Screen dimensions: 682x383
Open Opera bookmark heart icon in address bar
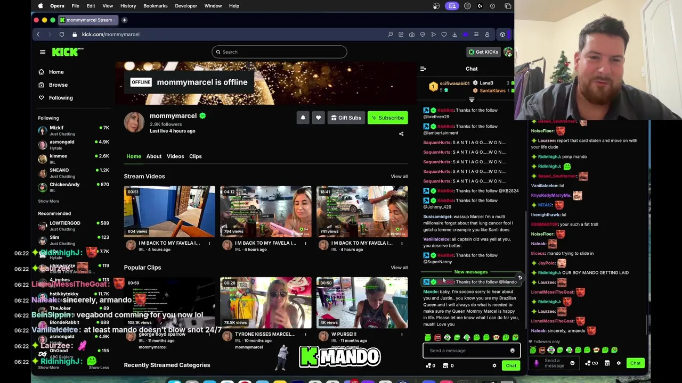(x=444, y=35)
